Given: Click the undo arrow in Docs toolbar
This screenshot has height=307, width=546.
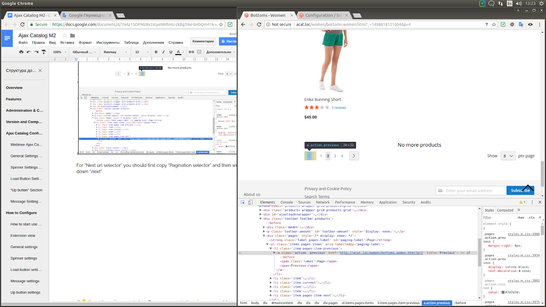Looking at the screenshot, I should pyautogui.click(x=29, y=52).
